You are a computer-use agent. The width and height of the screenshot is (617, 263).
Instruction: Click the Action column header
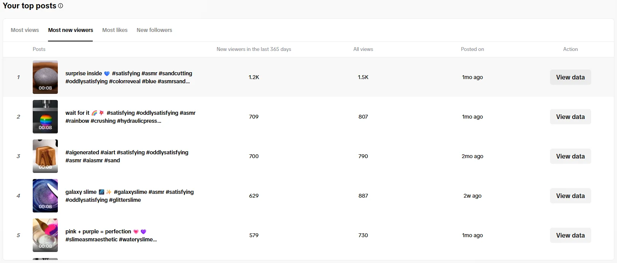[x=570, y=49]
